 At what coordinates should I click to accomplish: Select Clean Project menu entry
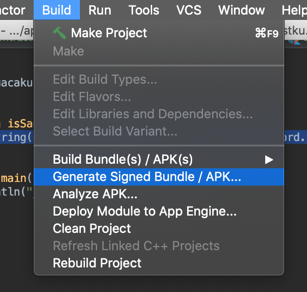tap(92, 228)
